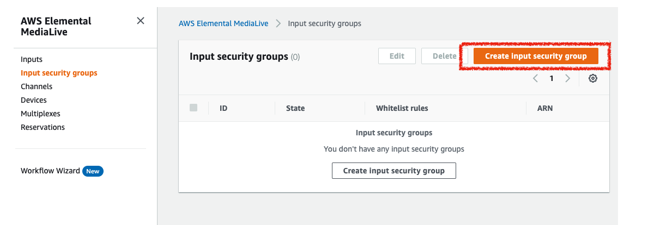Click the New badge beside Workflow Wizard
The width and height of the screenshot is (654, 225).
click(93, 171)
